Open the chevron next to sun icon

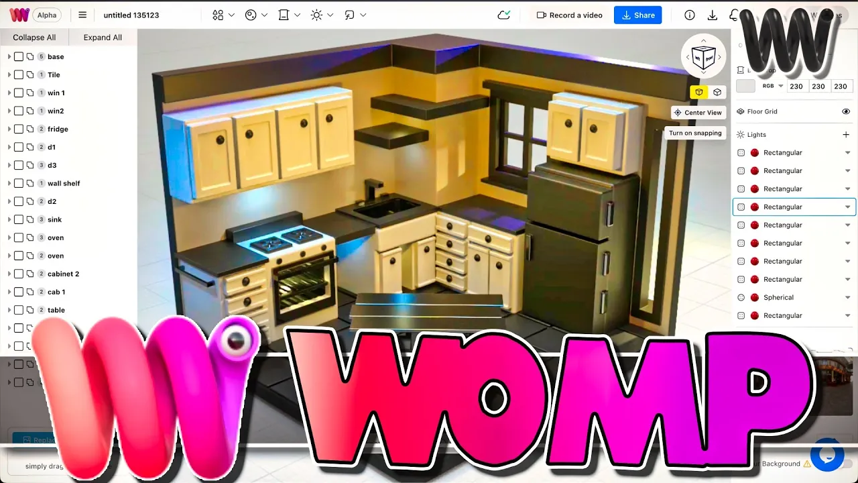(330, 15)
